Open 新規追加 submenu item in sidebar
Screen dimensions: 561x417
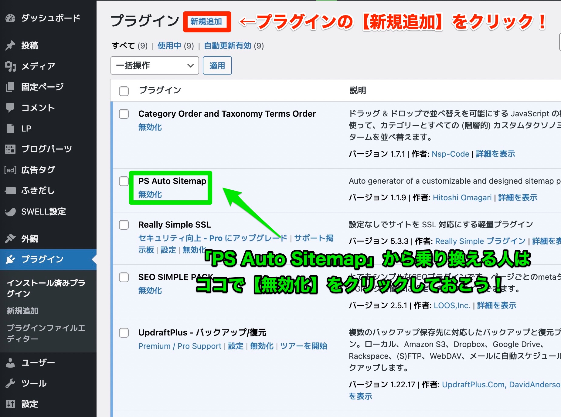pyautogui.click(x=22, y=311)
